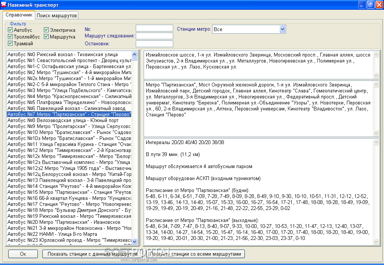Screen dimensions: 384x265
Task: Click schedule panel scroll up arrow
Action: point(376,142)
